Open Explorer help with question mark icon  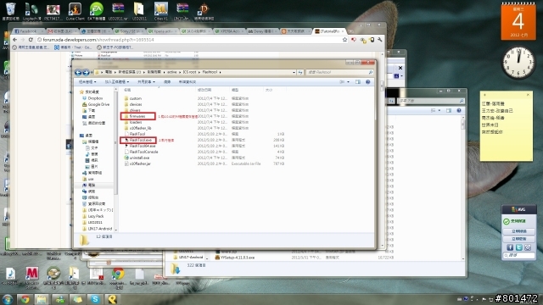[x=367, y=82]
